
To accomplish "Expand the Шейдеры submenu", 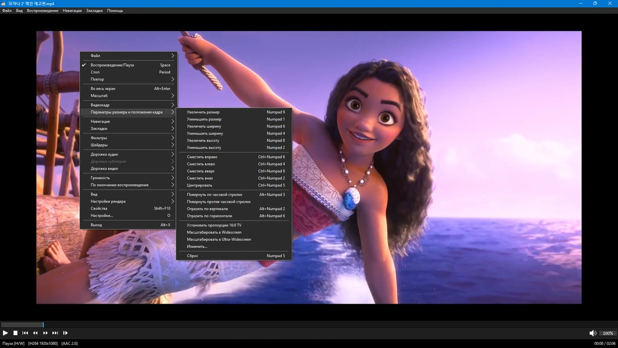I will click(128, 145).
